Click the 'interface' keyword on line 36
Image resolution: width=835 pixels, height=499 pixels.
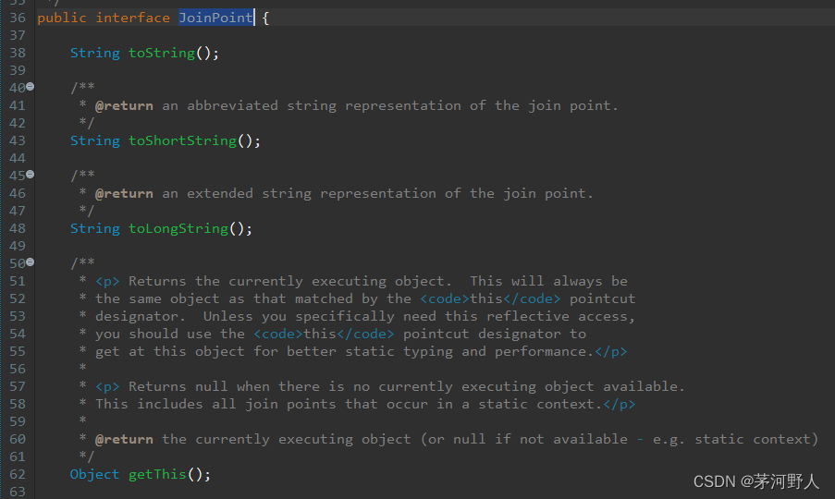coord(132,18)
